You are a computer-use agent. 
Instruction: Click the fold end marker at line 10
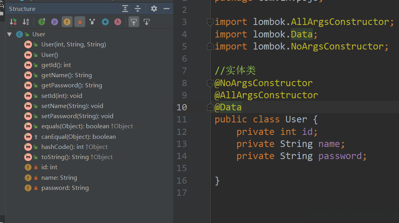210,107
